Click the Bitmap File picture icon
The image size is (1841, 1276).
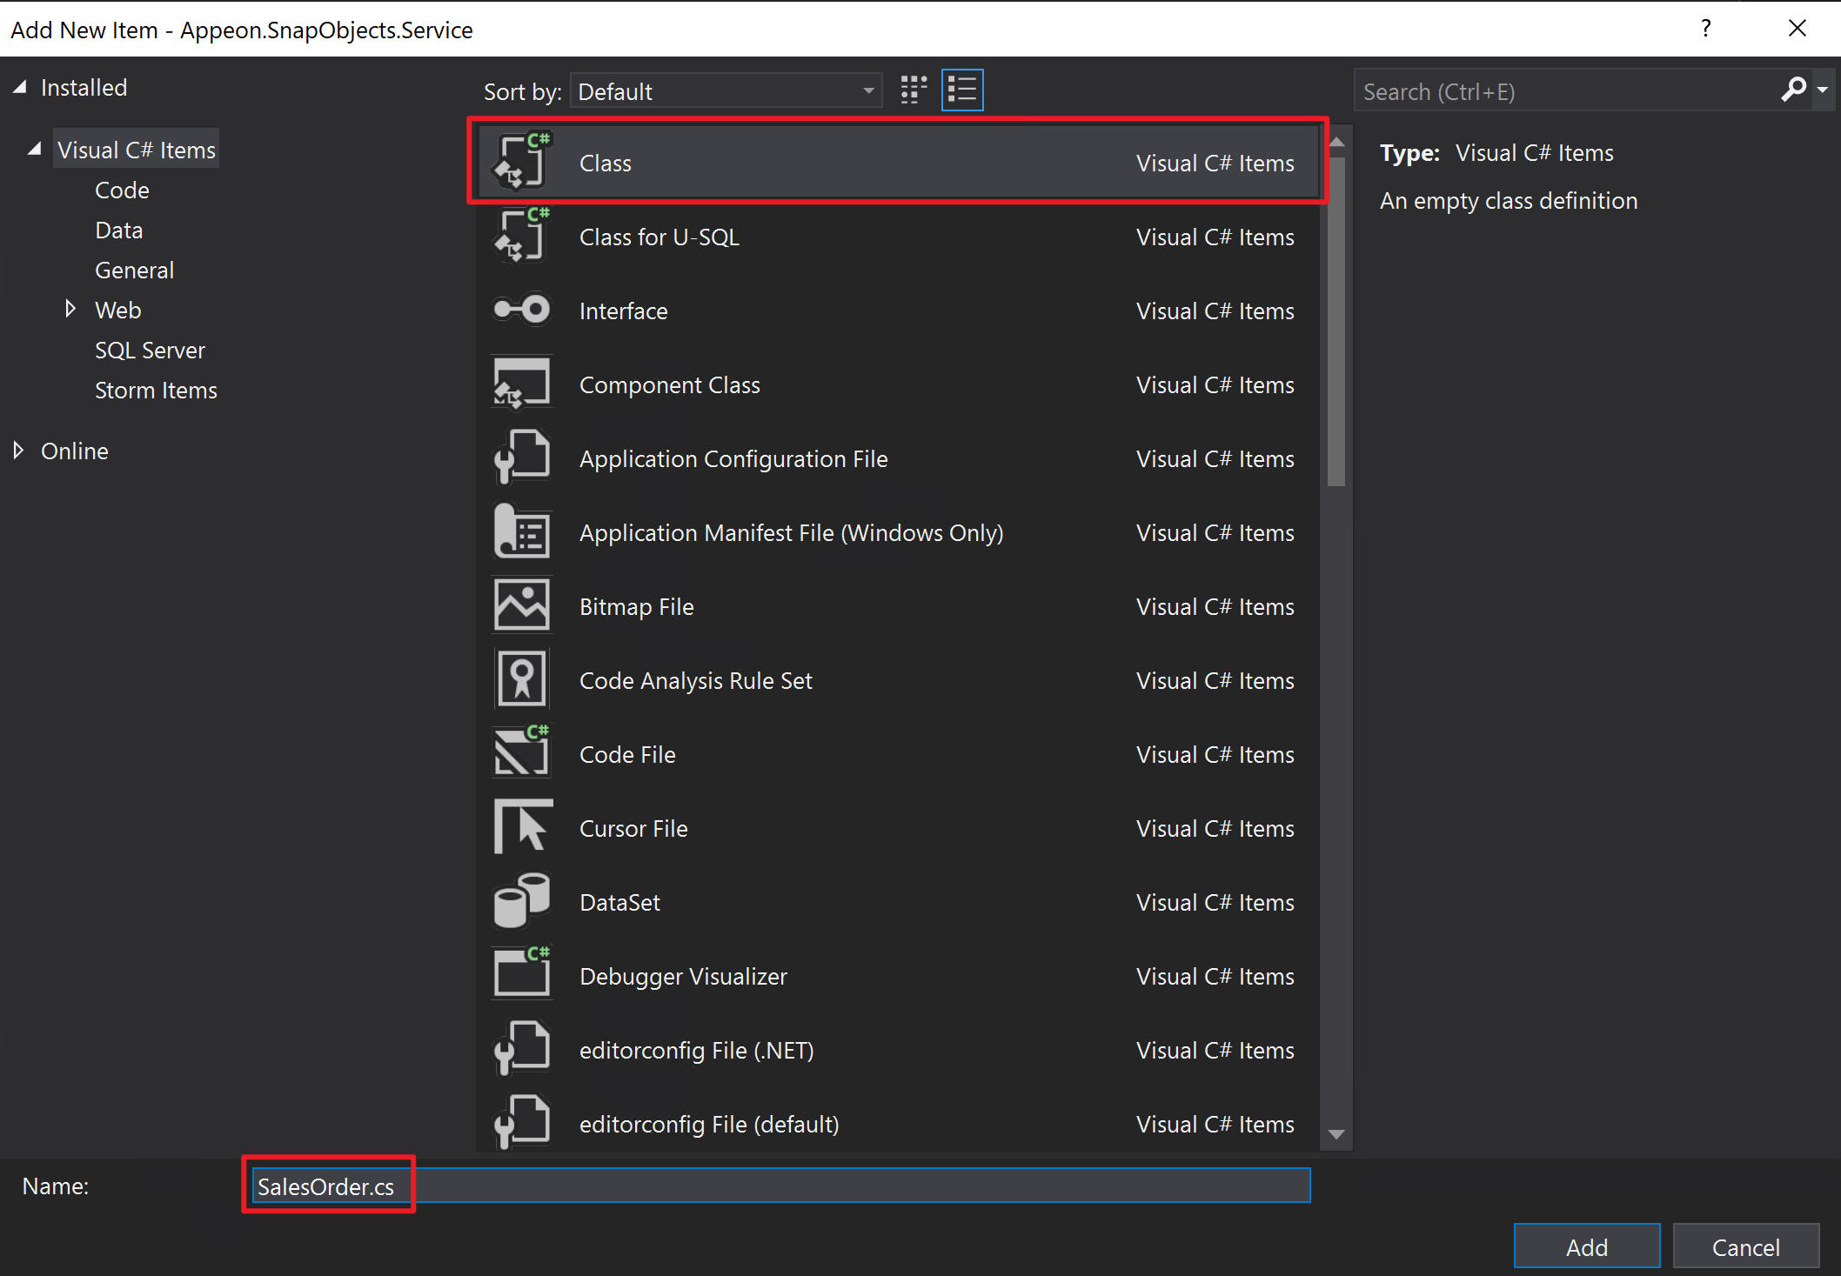pos(521,605)
